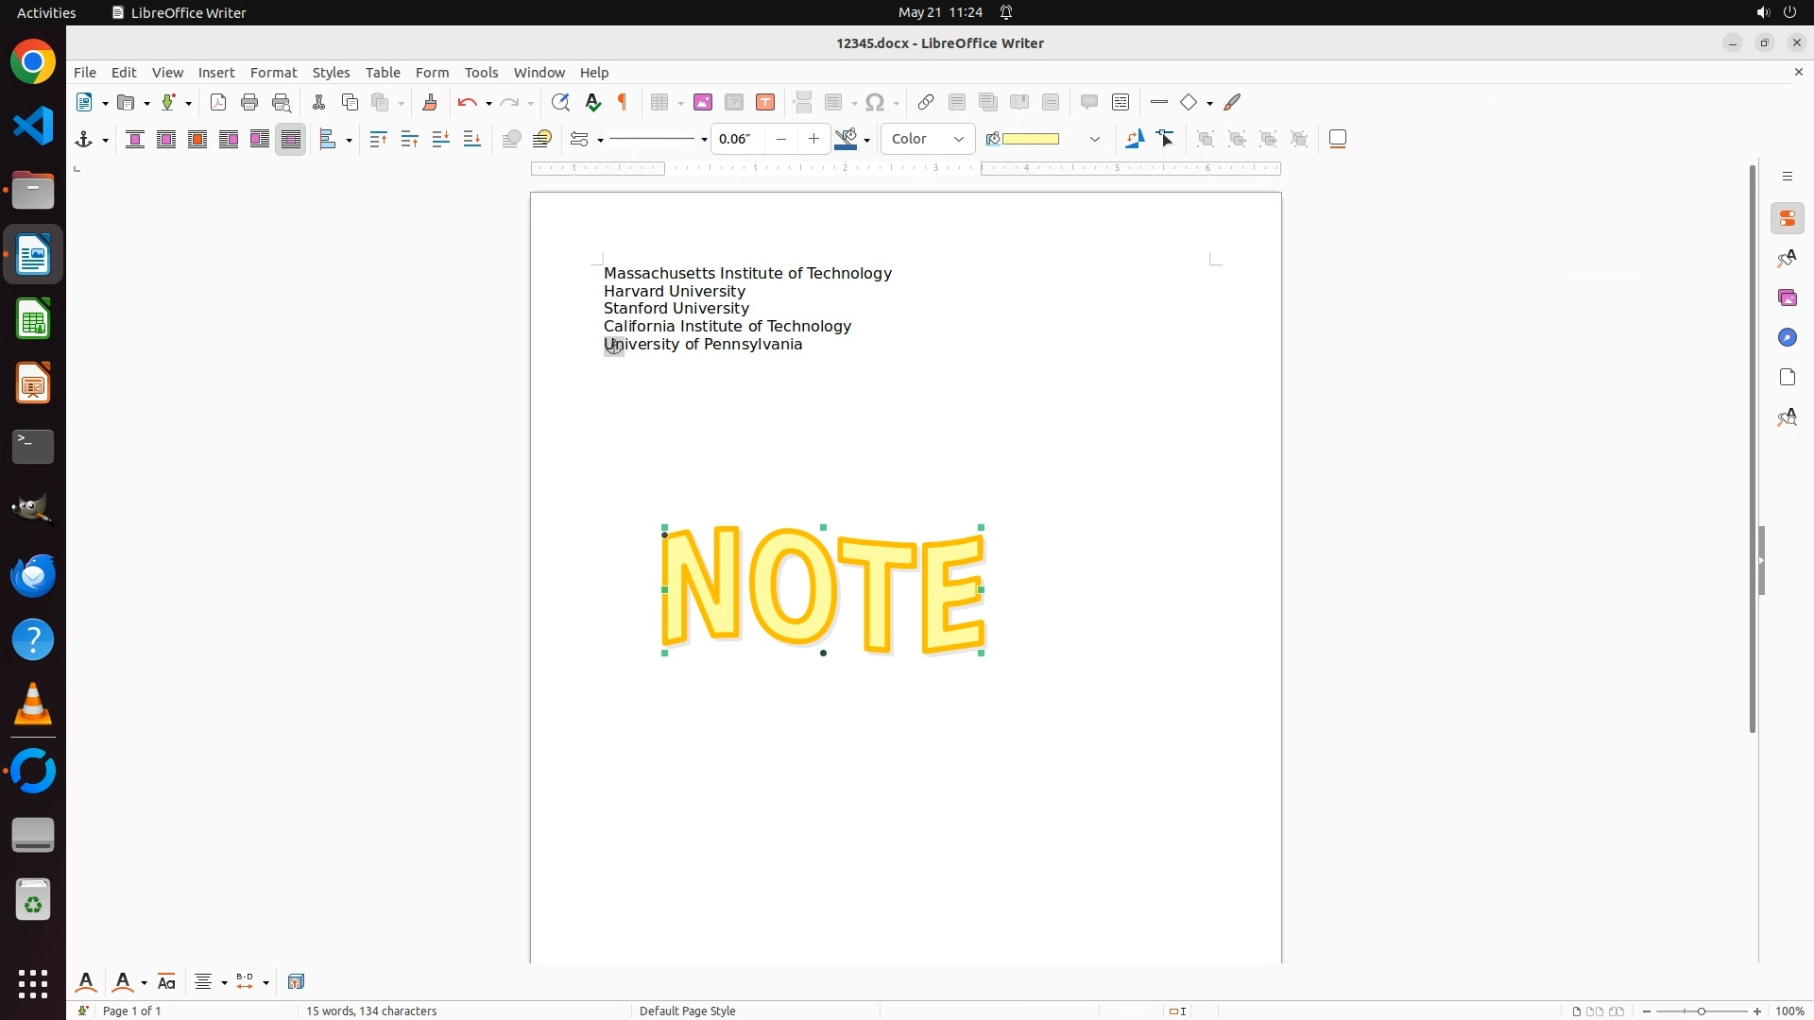Open the sidebar Navigator panel
The image size is (1814, 1020).
click(1788, 338)
